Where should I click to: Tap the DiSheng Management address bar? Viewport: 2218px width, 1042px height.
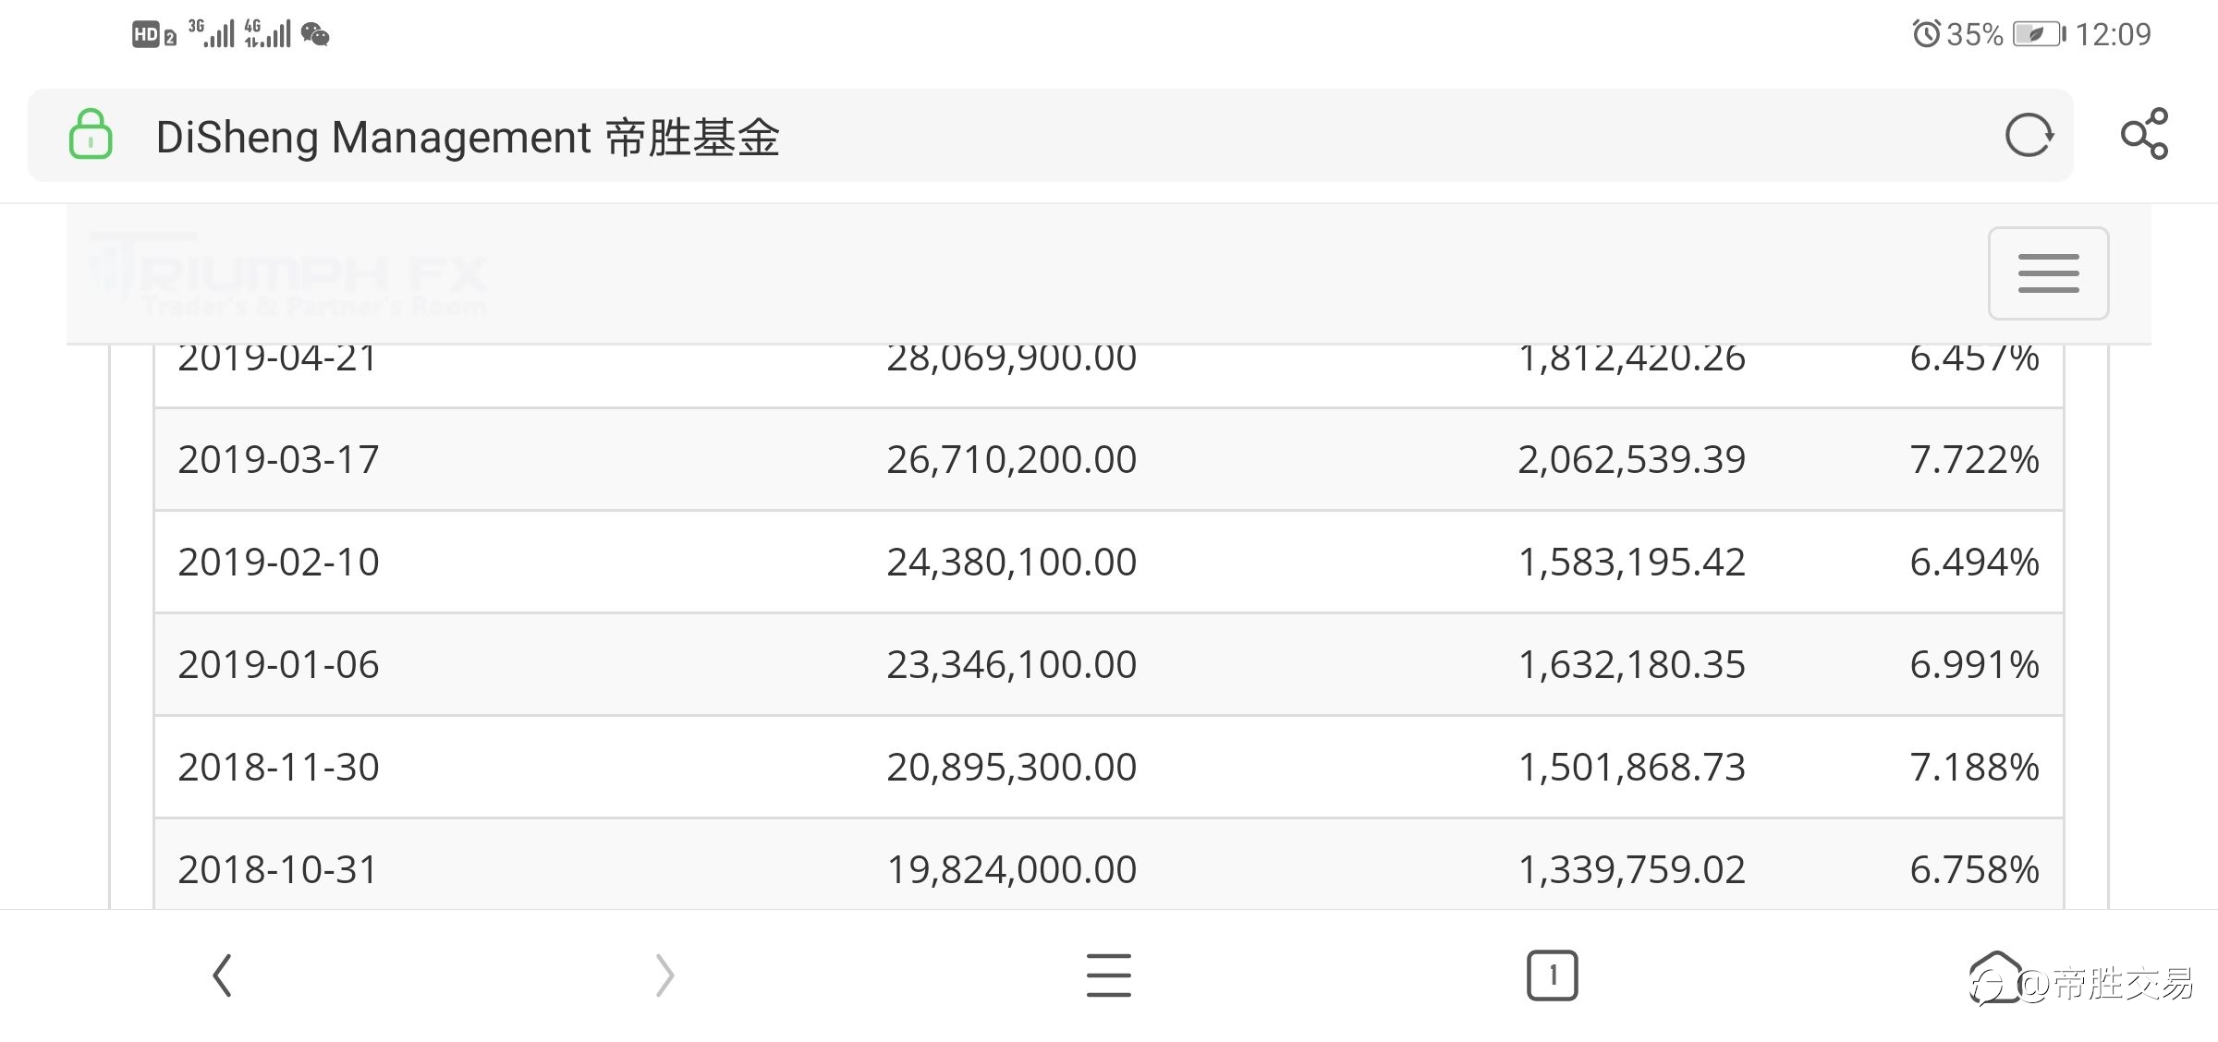[1017, 137]
